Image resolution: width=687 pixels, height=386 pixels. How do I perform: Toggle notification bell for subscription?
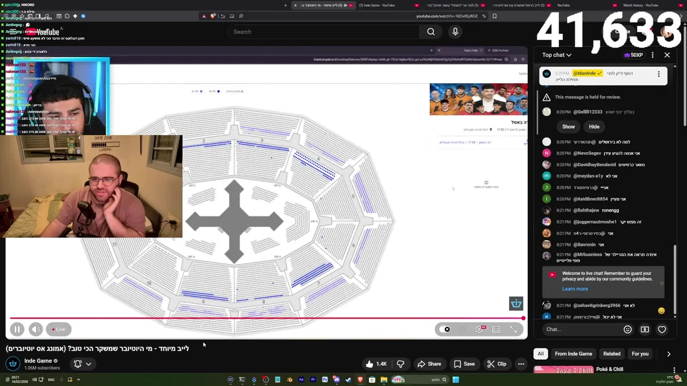78,364
